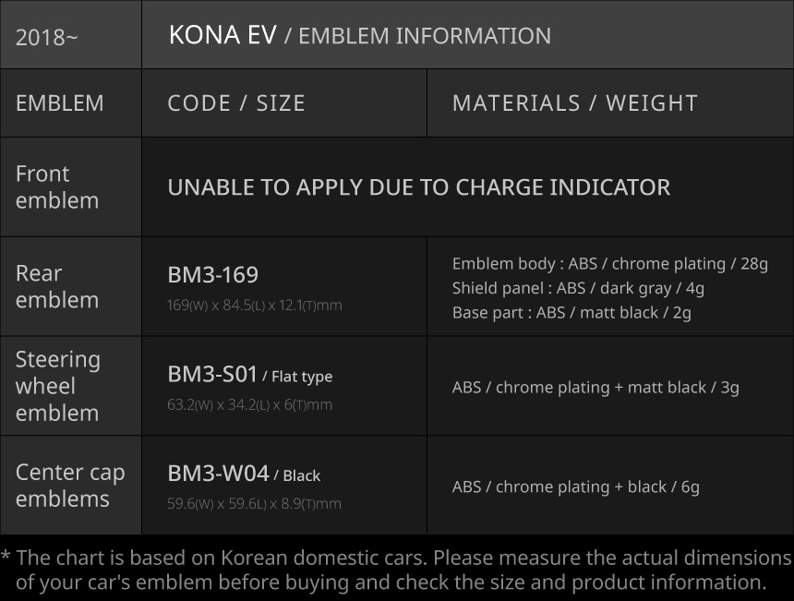The image size is (794, 601).
Task: Select the Rear emblem row label
Action: click(x=57, y=286)
